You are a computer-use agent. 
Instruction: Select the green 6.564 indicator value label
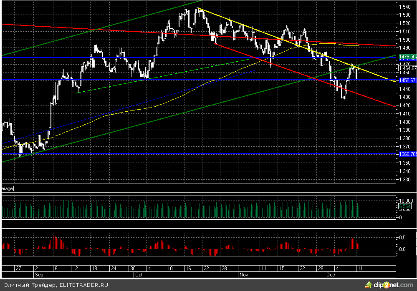point(405,206)
